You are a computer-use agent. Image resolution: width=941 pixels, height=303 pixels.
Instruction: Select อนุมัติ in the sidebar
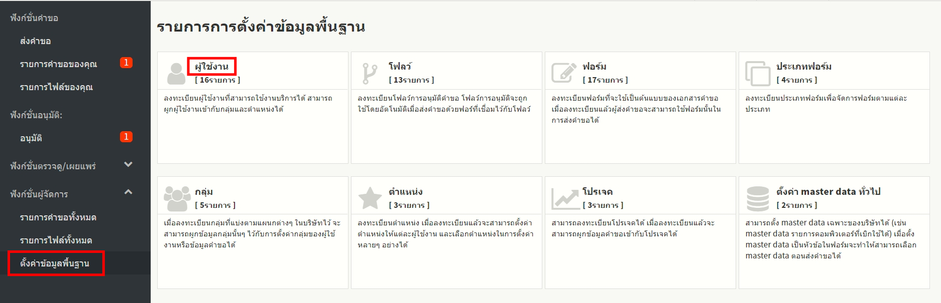tap(31, 138)
